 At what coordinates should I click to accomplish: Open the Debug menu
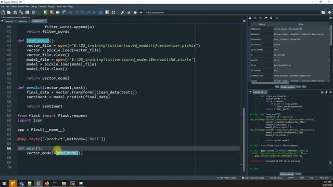tap(33, 7)
